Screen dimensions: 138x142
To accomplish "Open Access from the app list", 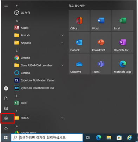I will click(21, 28).
